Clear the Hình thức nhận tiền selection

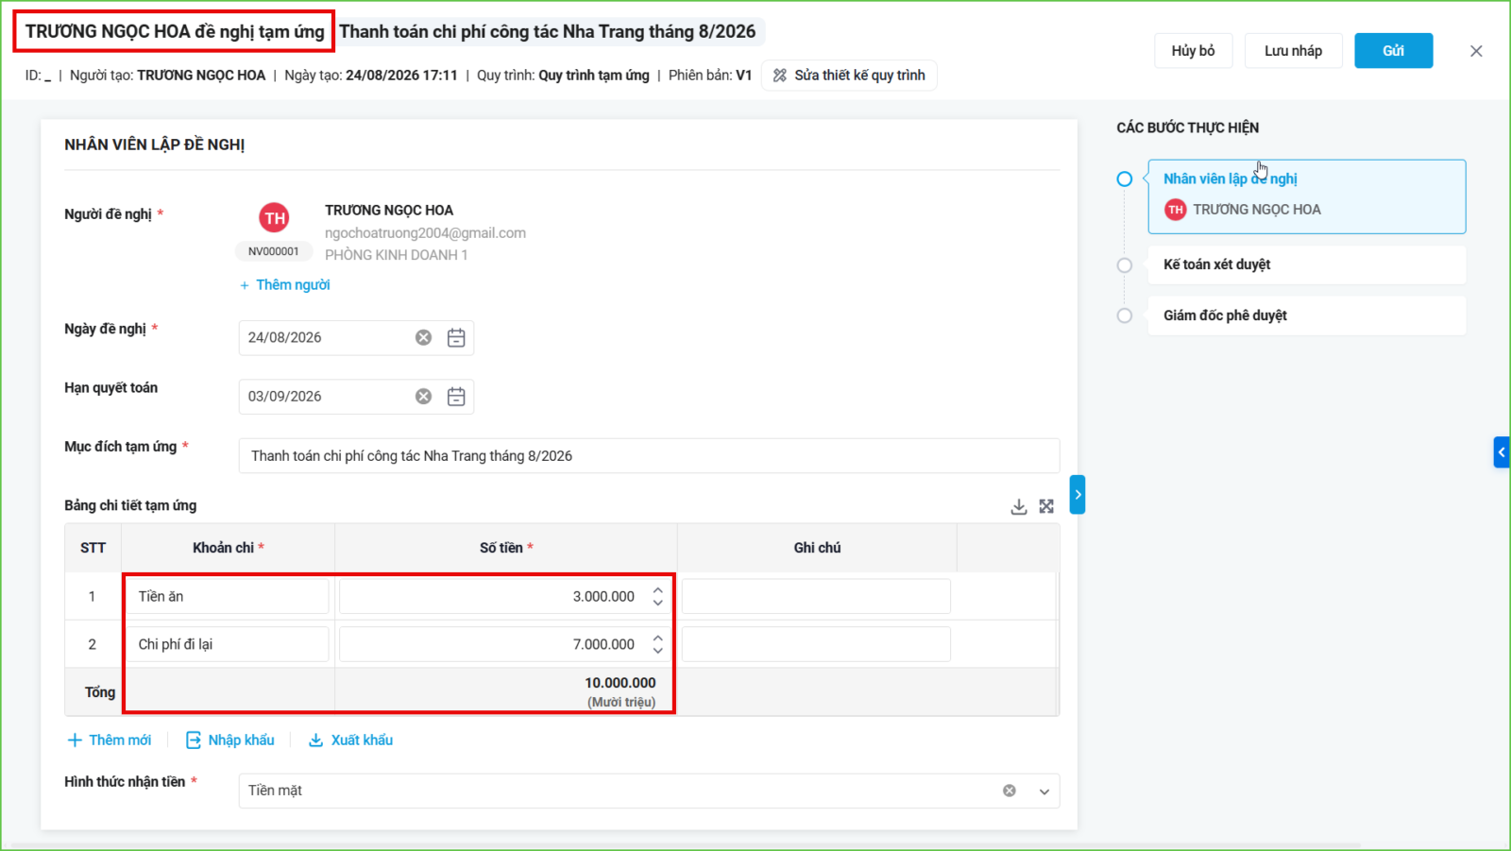[x=1010, y=791]
